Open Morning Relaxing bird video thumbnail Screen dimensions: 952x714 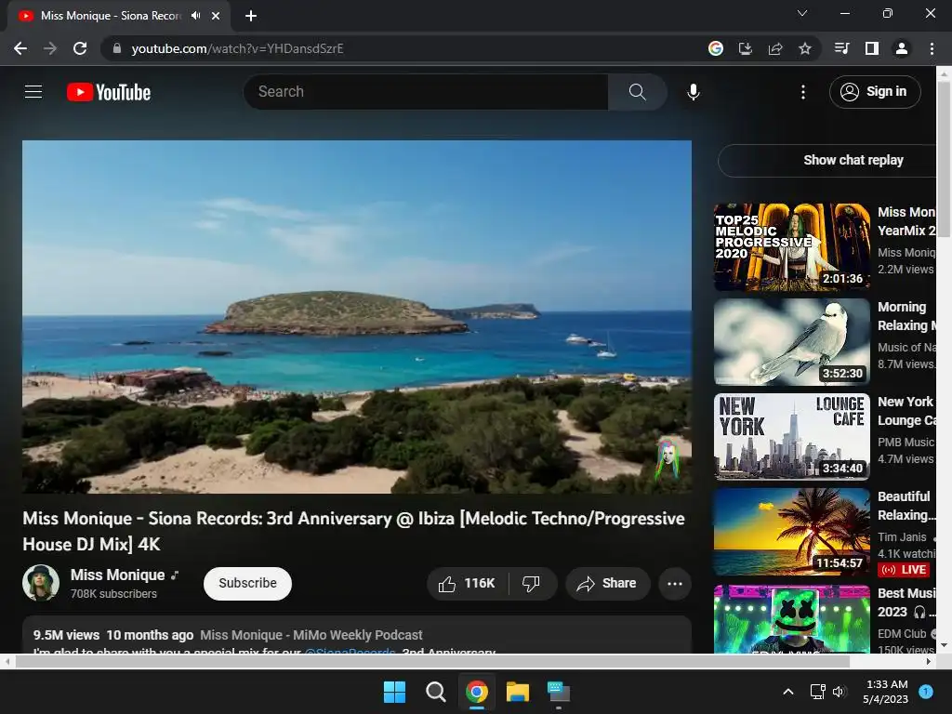click(792, 341)
